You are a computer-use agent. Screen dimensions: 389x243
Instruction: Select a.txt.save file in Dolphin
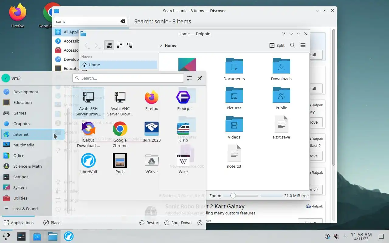(281, 128)
